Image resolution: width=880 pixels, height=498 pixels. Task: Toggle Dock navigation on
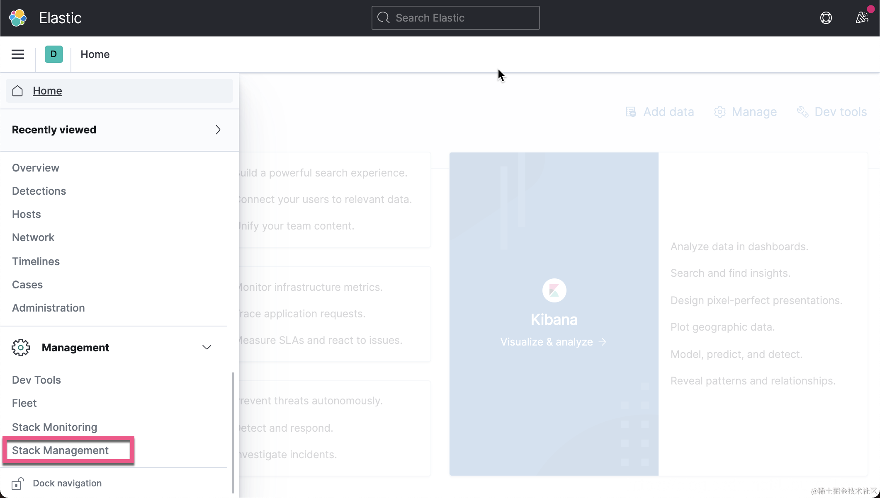point(67,483)
